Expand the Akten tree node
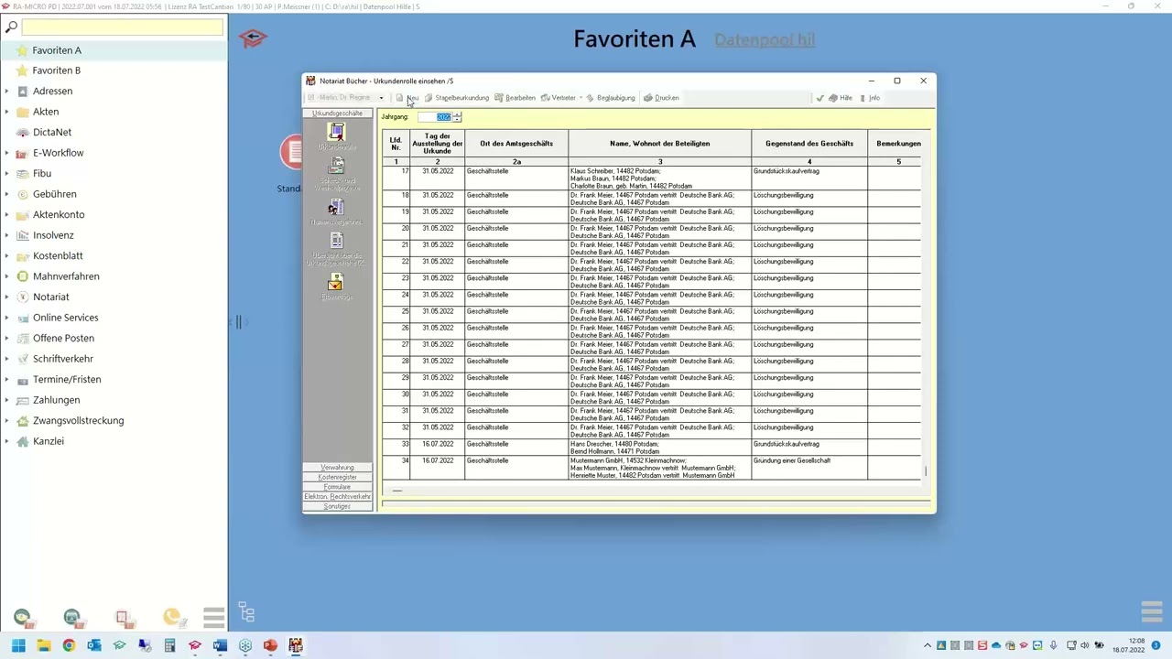Image resolution: width=1172 pixels, height=659 pixels. point(6,112)
